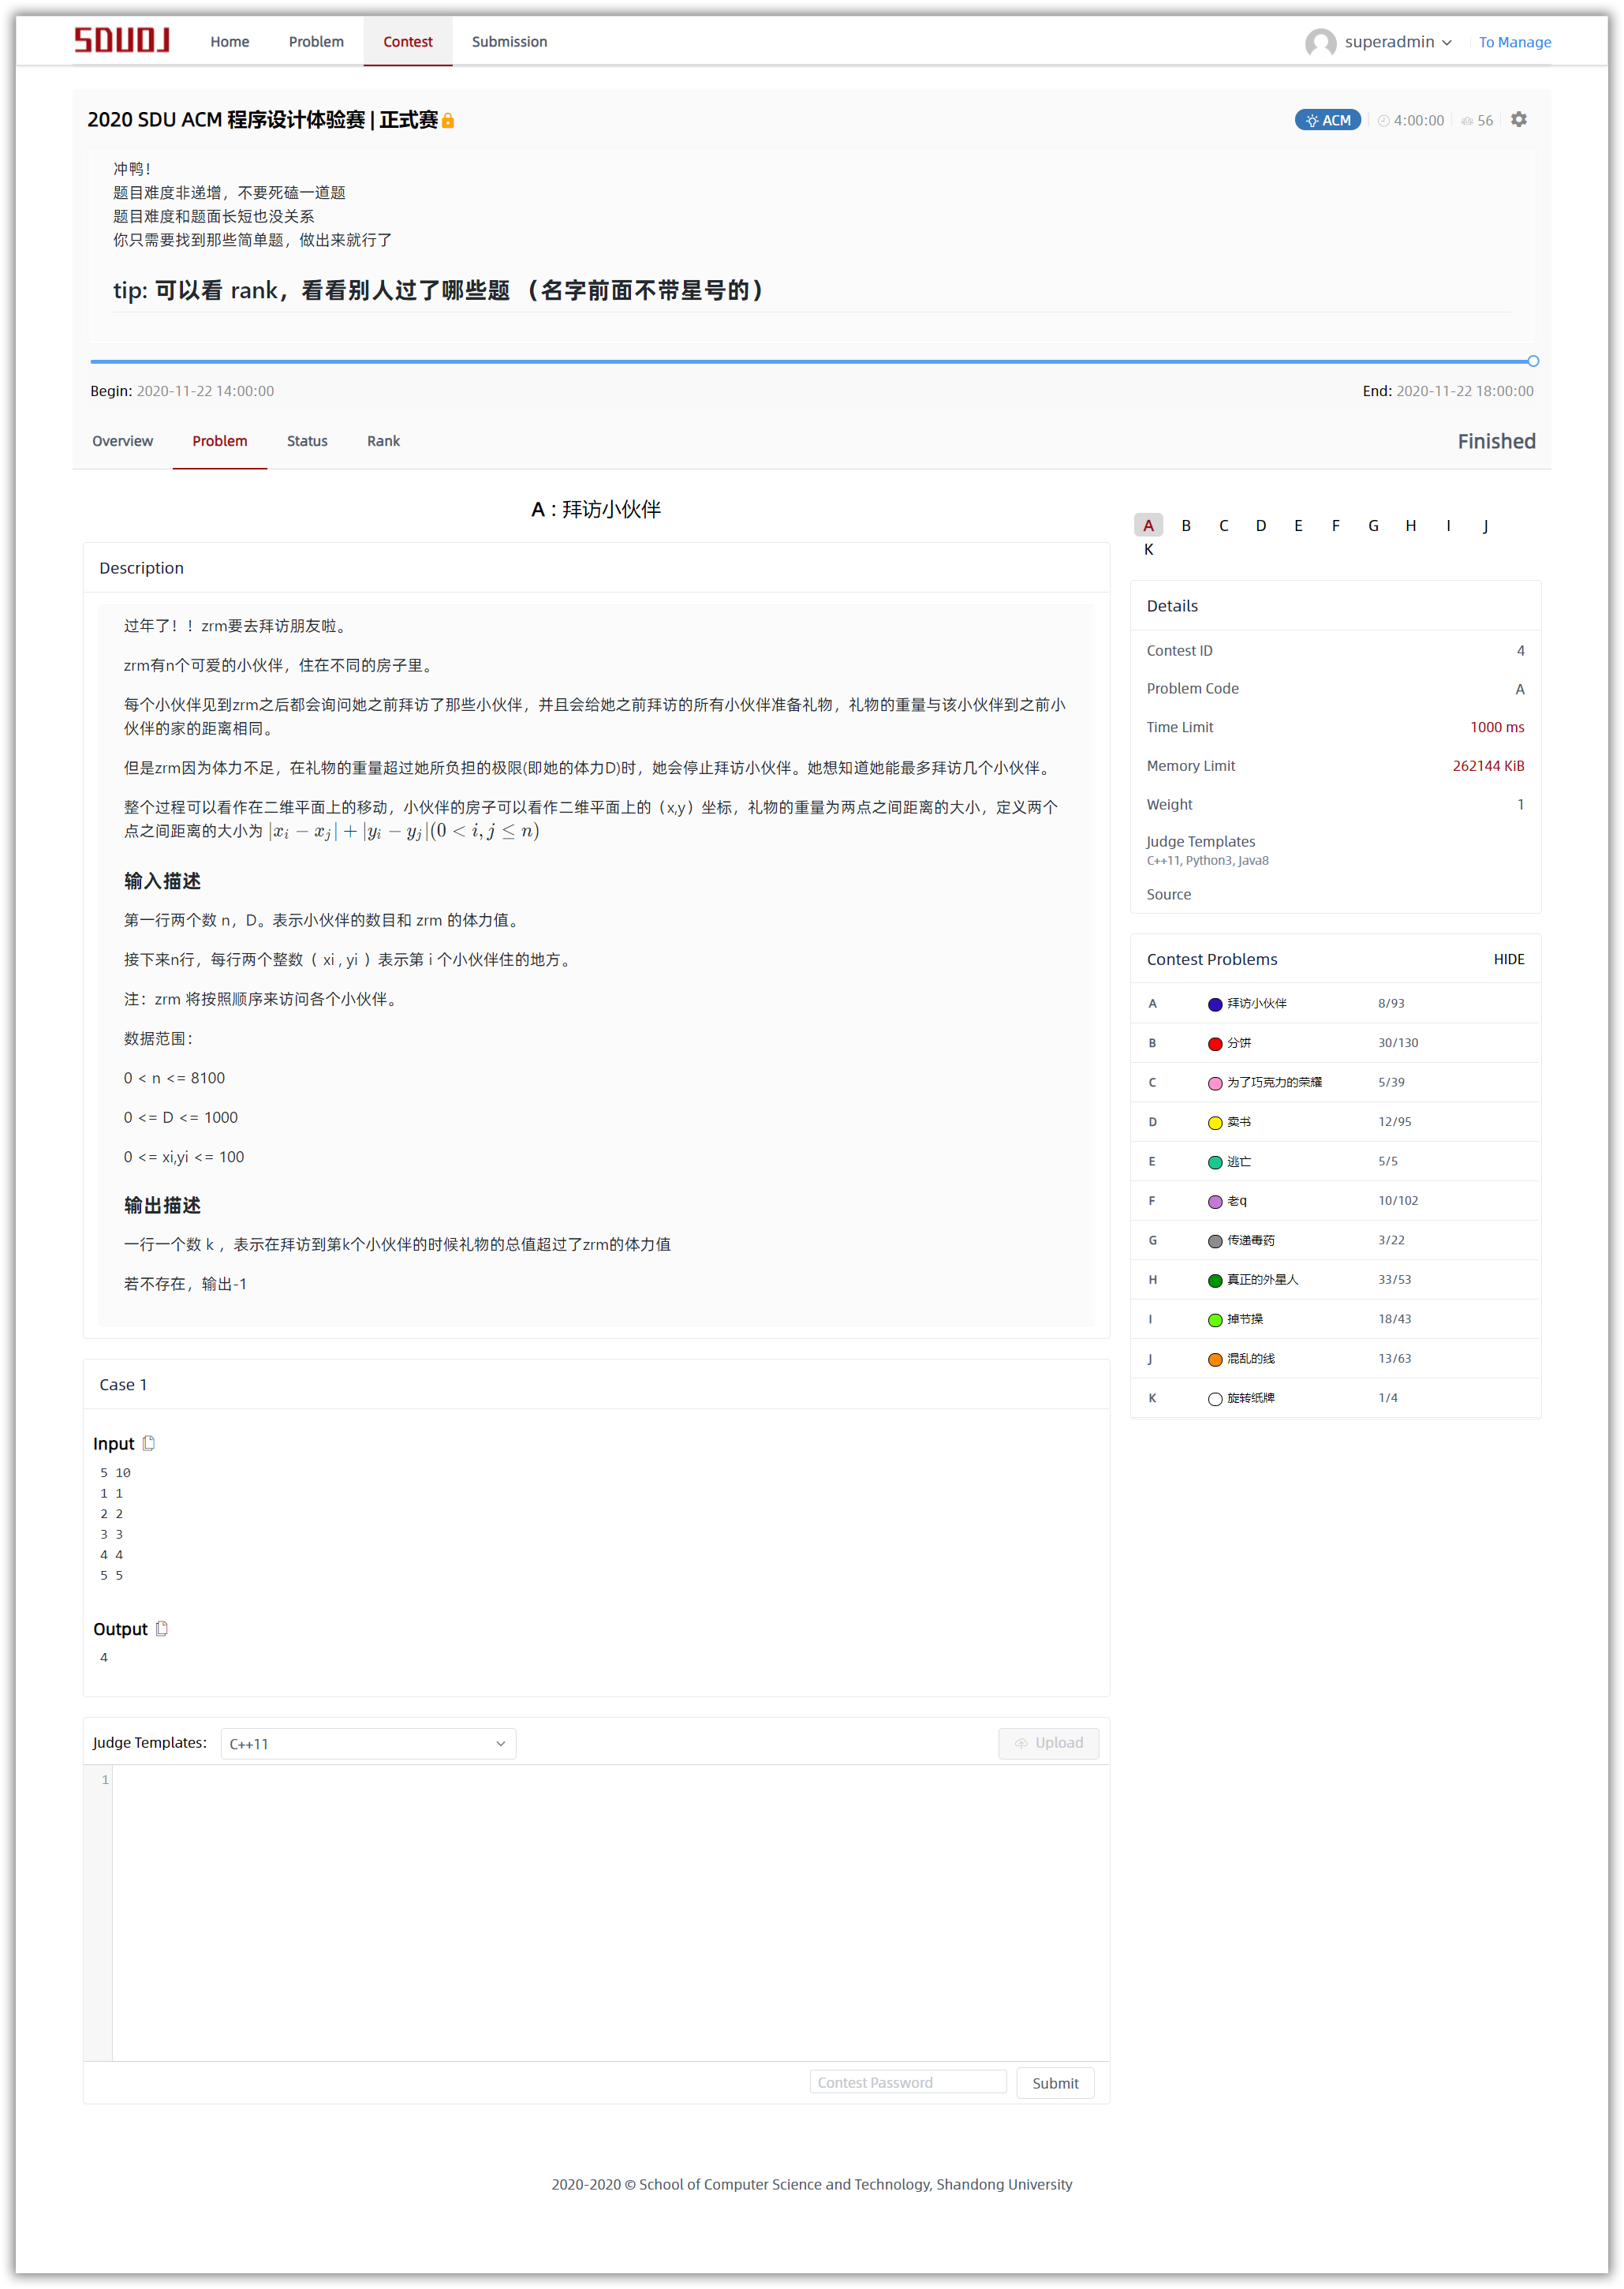The width and height of the screenshot is (1624, 2289).
Task: Click the participants count icon
Action: click(1467, 121)
